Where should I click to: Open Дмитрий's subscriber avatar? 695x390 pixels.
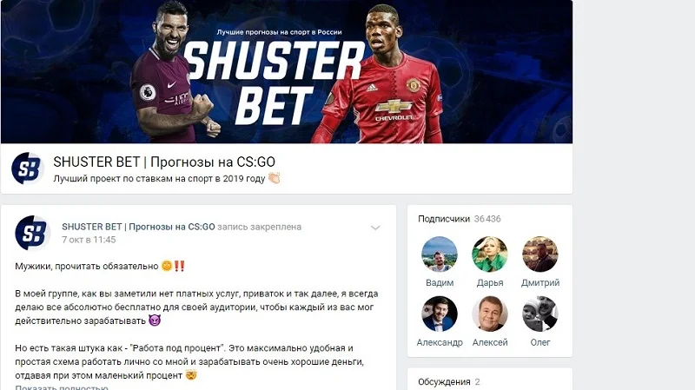(x=539, y=254)
